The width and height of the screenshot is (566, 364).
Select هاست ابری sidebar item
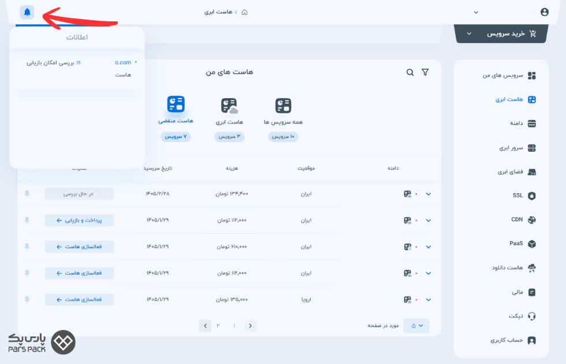pyautogui.click(x=515, y=99)
